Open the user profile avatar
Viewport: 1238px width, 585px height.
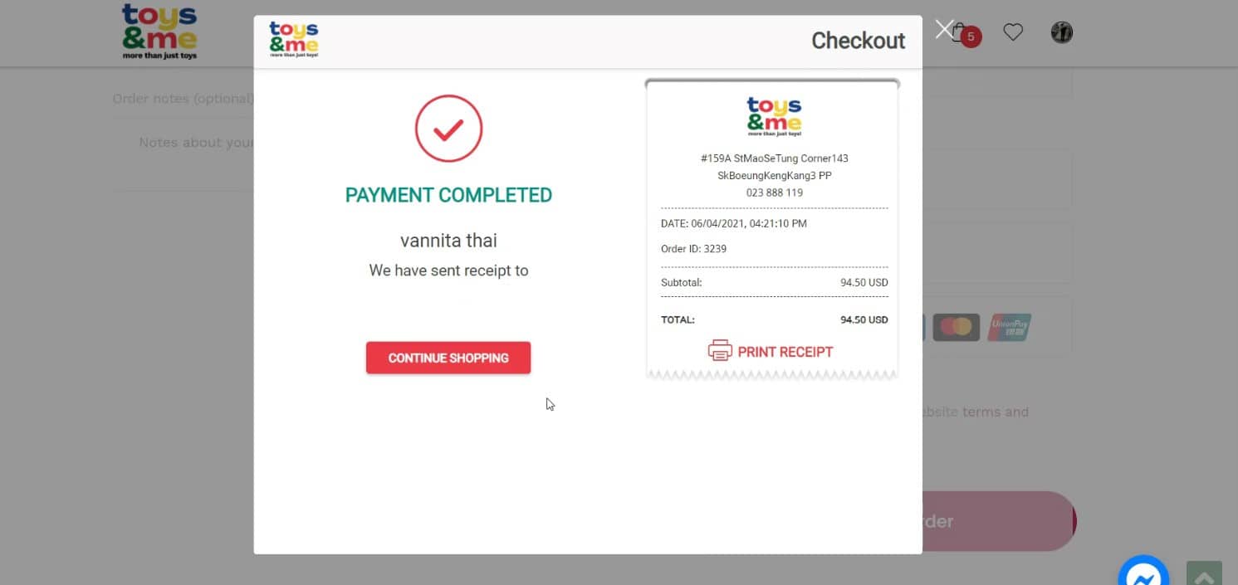[1061, 32]
